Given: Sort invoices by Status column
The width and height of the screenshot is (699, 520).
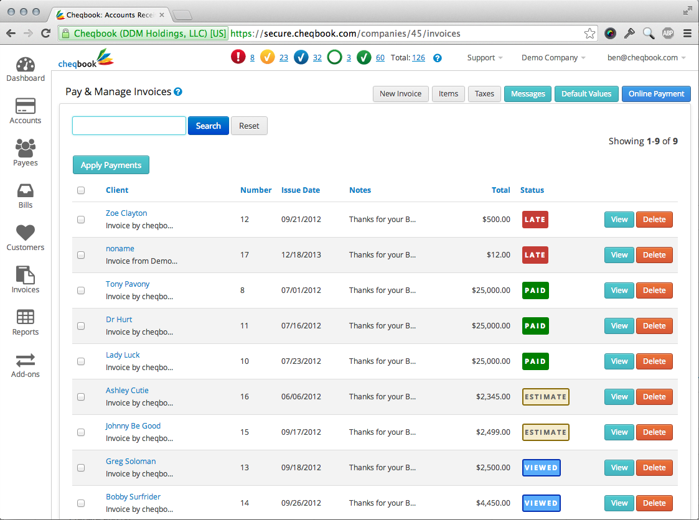Looking at the screenshot, I should [x=532, y=190].
